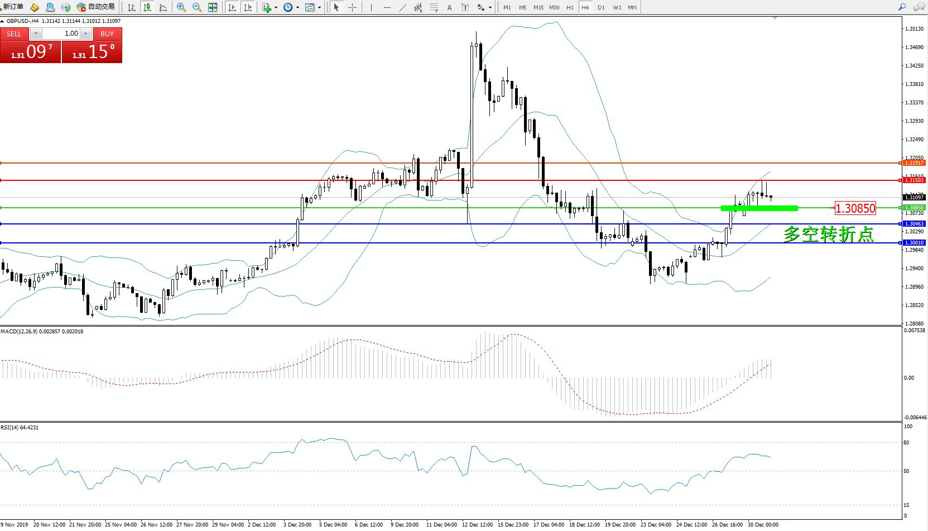Expand the chart templates dropdown arrow
This screenshot has height=531, width=928.
319,8
